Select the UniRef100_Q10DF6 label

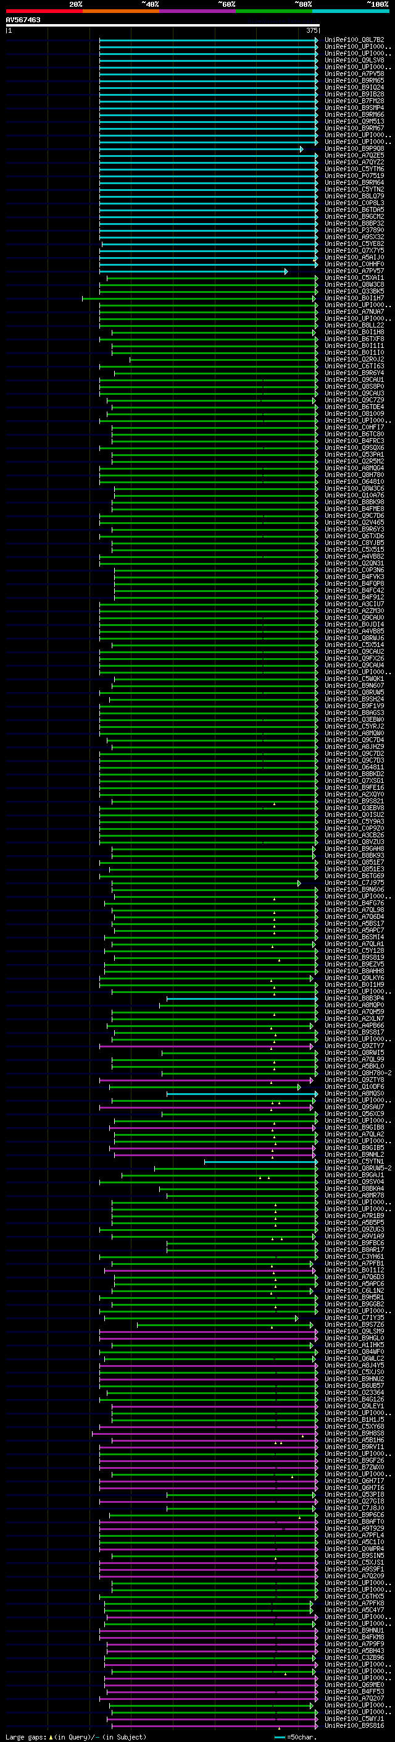coord(354,1087)
